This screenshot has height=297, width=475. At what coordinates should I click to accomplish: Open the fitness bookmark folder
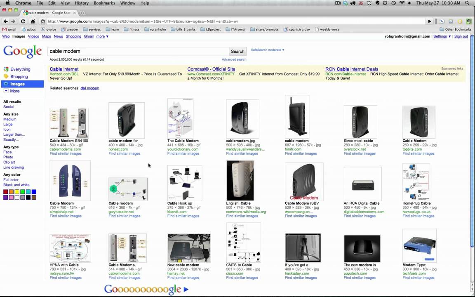[x=132, y=29]
